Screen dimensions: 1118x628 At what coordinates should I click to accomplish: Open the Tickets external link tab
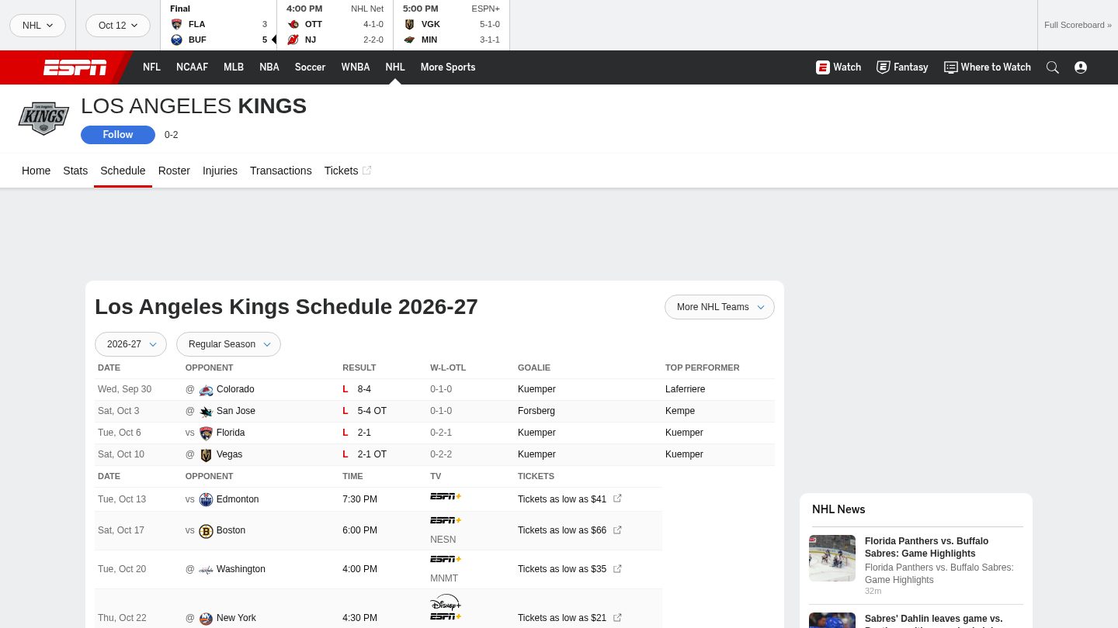pos(348,171)
